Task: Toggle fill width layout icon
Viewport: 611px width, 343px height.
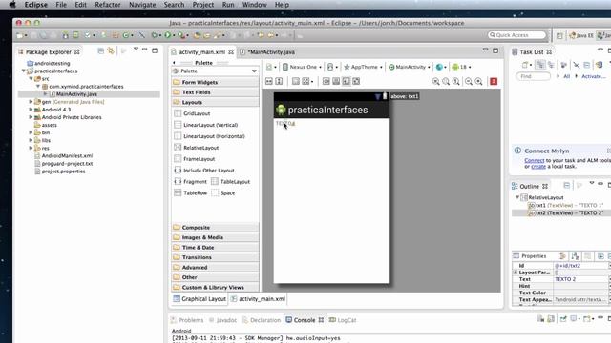Action: coord(269,81)
